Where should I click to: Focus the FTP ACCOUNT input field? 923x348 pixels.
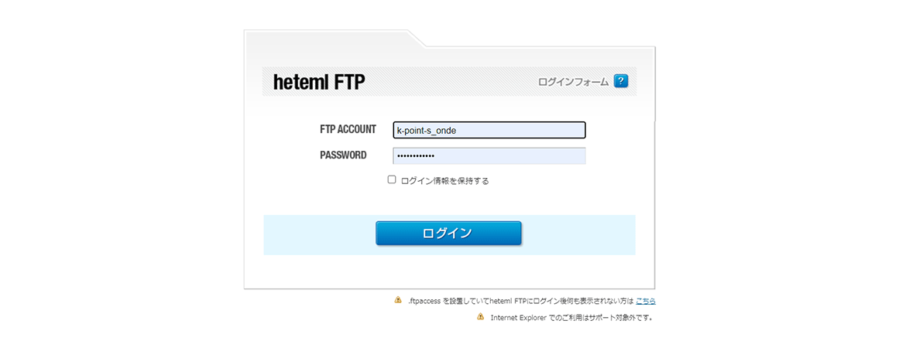pos(489,130)
